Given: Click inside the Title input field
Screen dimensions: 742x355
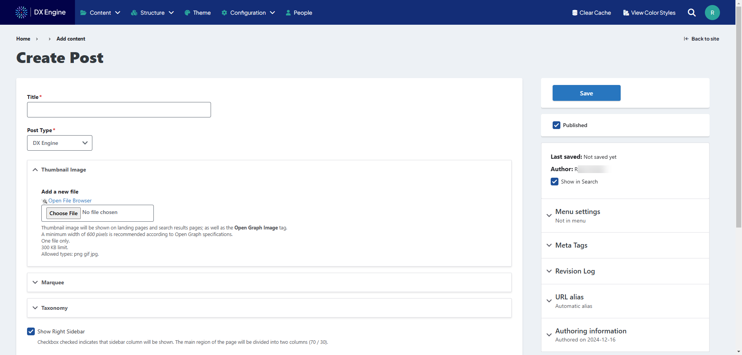Looking at the screenshot, I should coord(119,110).
